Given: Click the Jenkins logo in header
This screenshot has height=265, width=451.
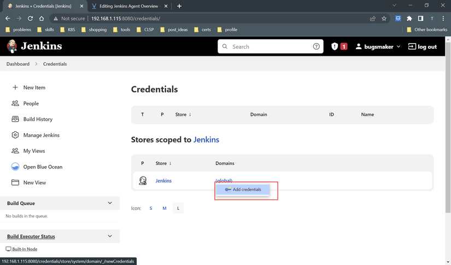Looking at the screenshot, I should coord(34,46).
